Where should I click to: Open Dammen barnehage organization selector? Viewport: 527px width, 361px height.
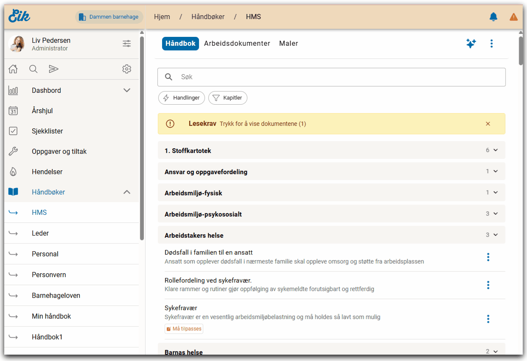click(x=109, y=17)
